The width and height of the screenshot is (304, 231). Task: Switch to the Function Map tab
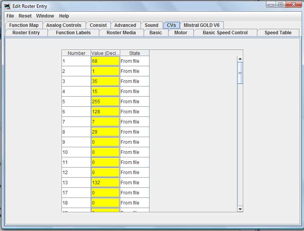pos(24,25)
